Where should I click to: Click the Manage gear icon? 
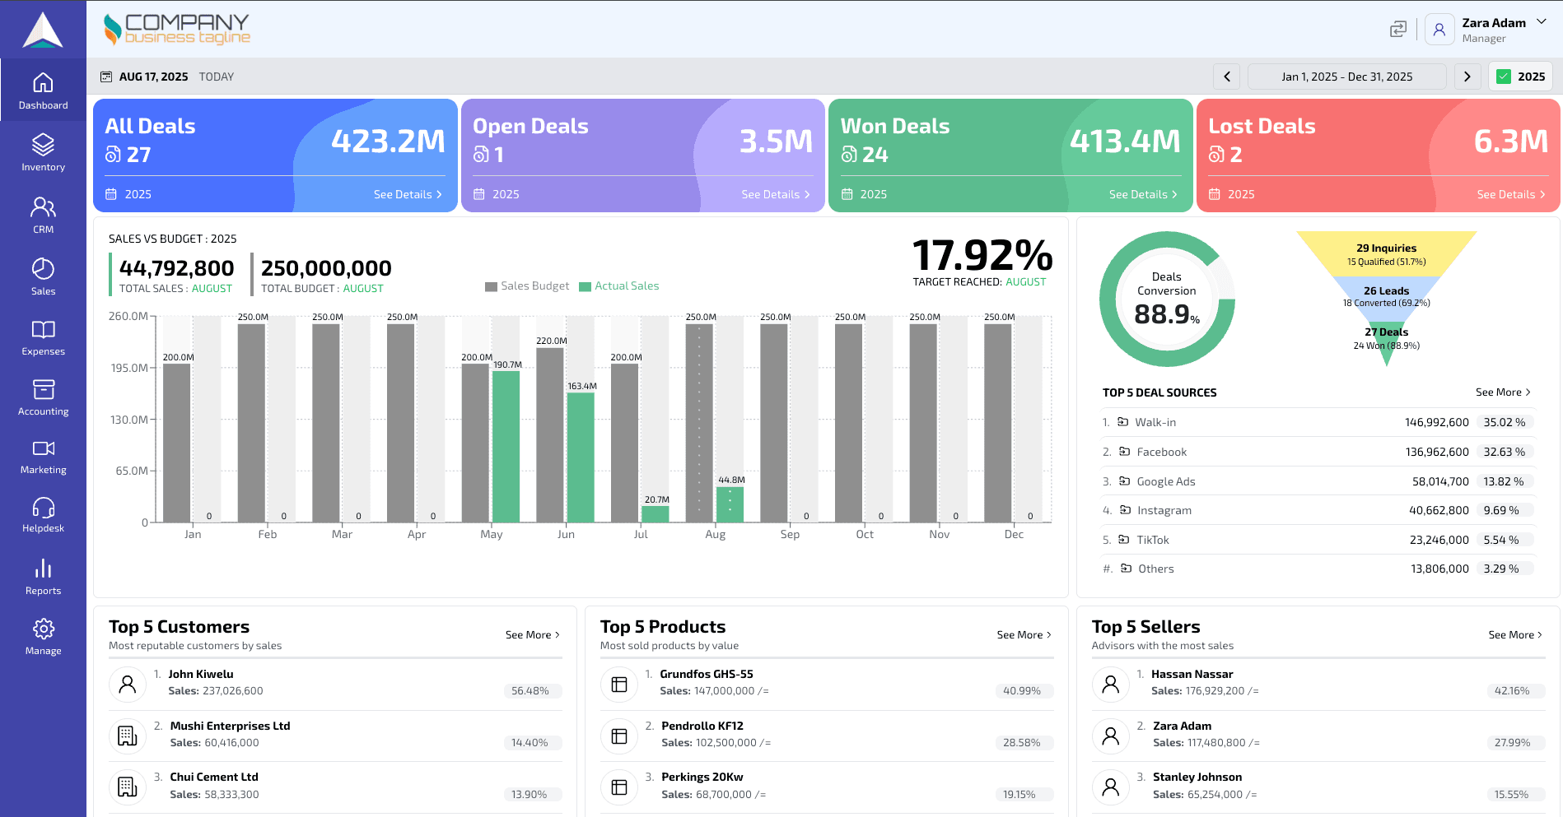[43, 629]
